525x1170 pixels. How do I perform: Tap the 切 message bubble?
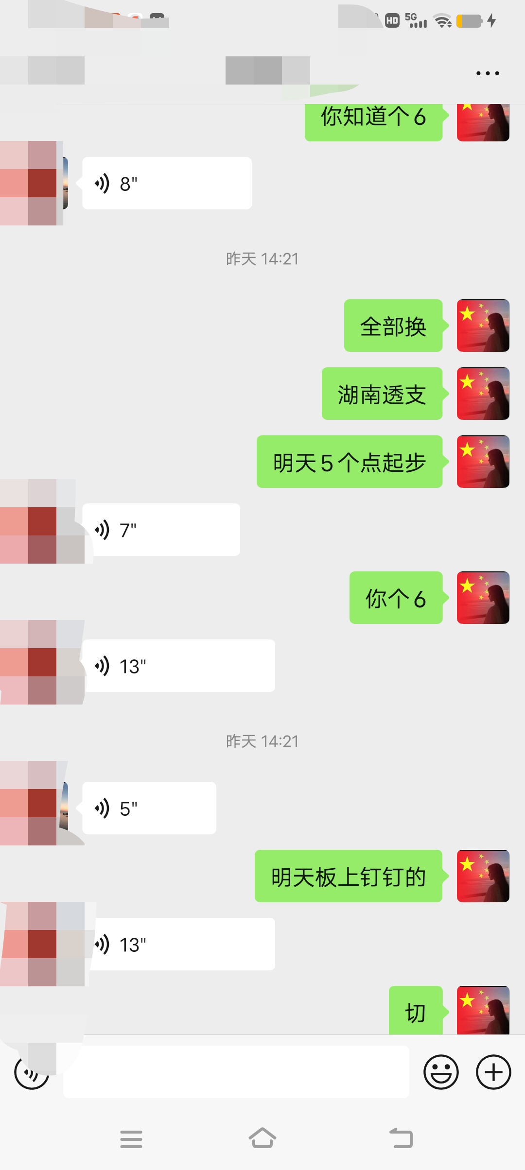pos(416,1010)
